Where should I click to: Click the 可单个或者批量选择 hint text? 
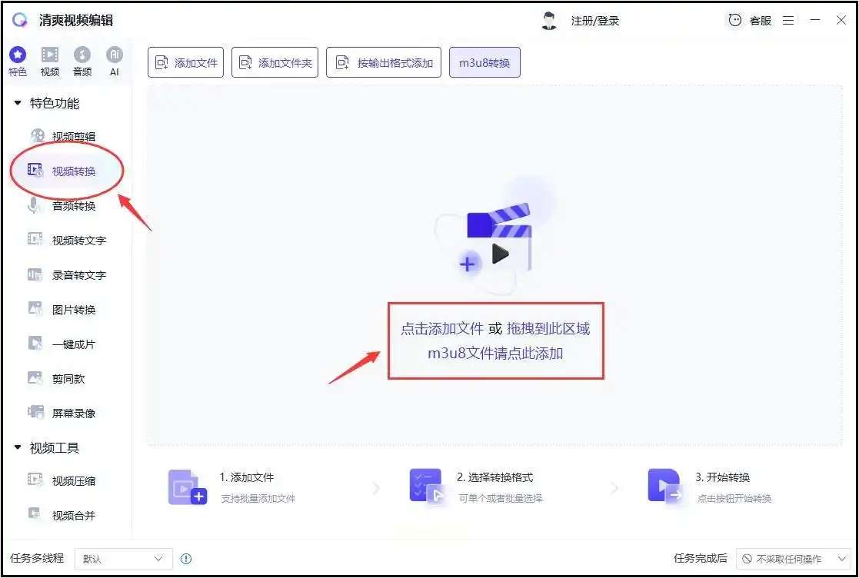[500, 499]
